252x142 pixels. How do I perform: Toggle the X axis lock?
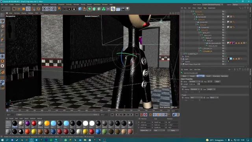[44, 9]
